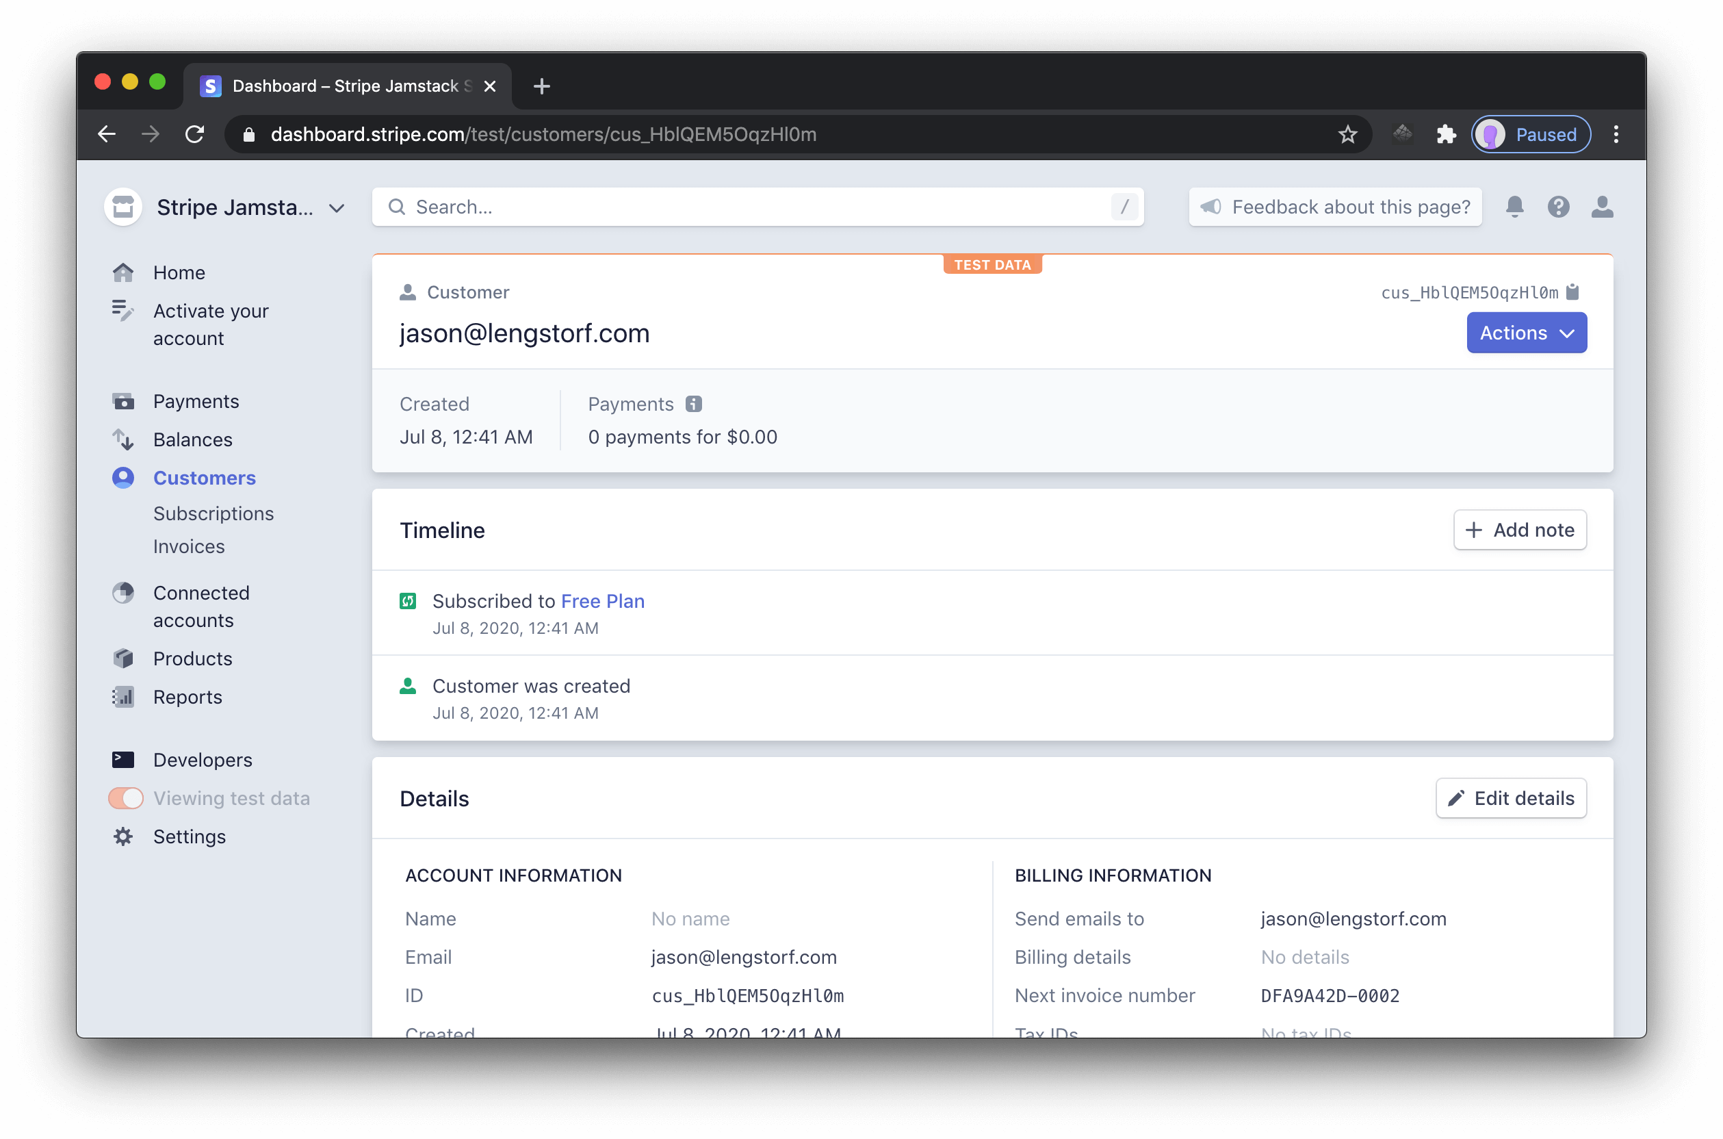The width and height of the screenshot is (1723, 1139).
Task: View the info tooltip next to Payments
Action: point(693,404)
